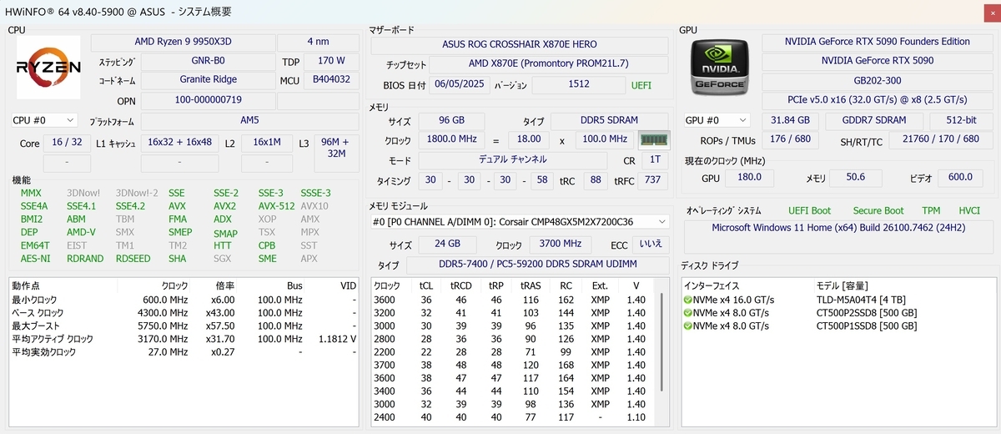Image resolution: width=1001 pixels, height=434 pixels.
Task: Click the AMD-V feature label
Action: click(81, 232)
